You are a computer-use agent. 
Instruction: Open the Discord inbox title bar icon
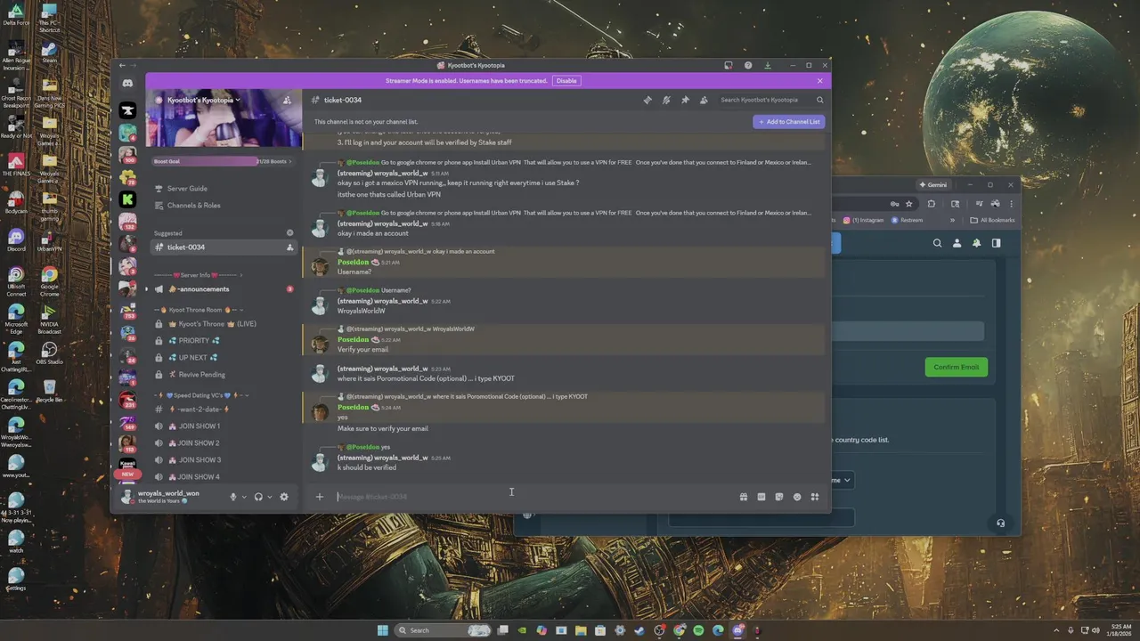point(728,65)
